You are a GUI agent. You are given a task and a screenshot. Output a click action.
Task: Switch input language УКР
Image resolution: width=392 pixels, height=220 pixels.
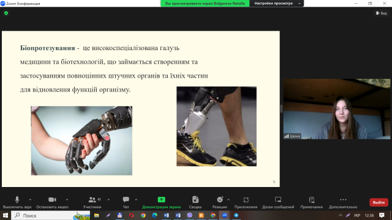click(356, 215)
